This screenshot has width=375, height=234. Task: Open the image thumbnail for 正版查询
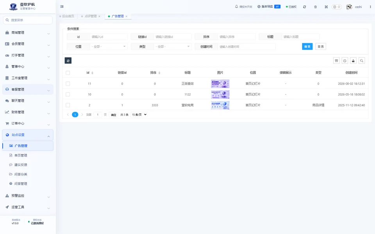(220, 84)
